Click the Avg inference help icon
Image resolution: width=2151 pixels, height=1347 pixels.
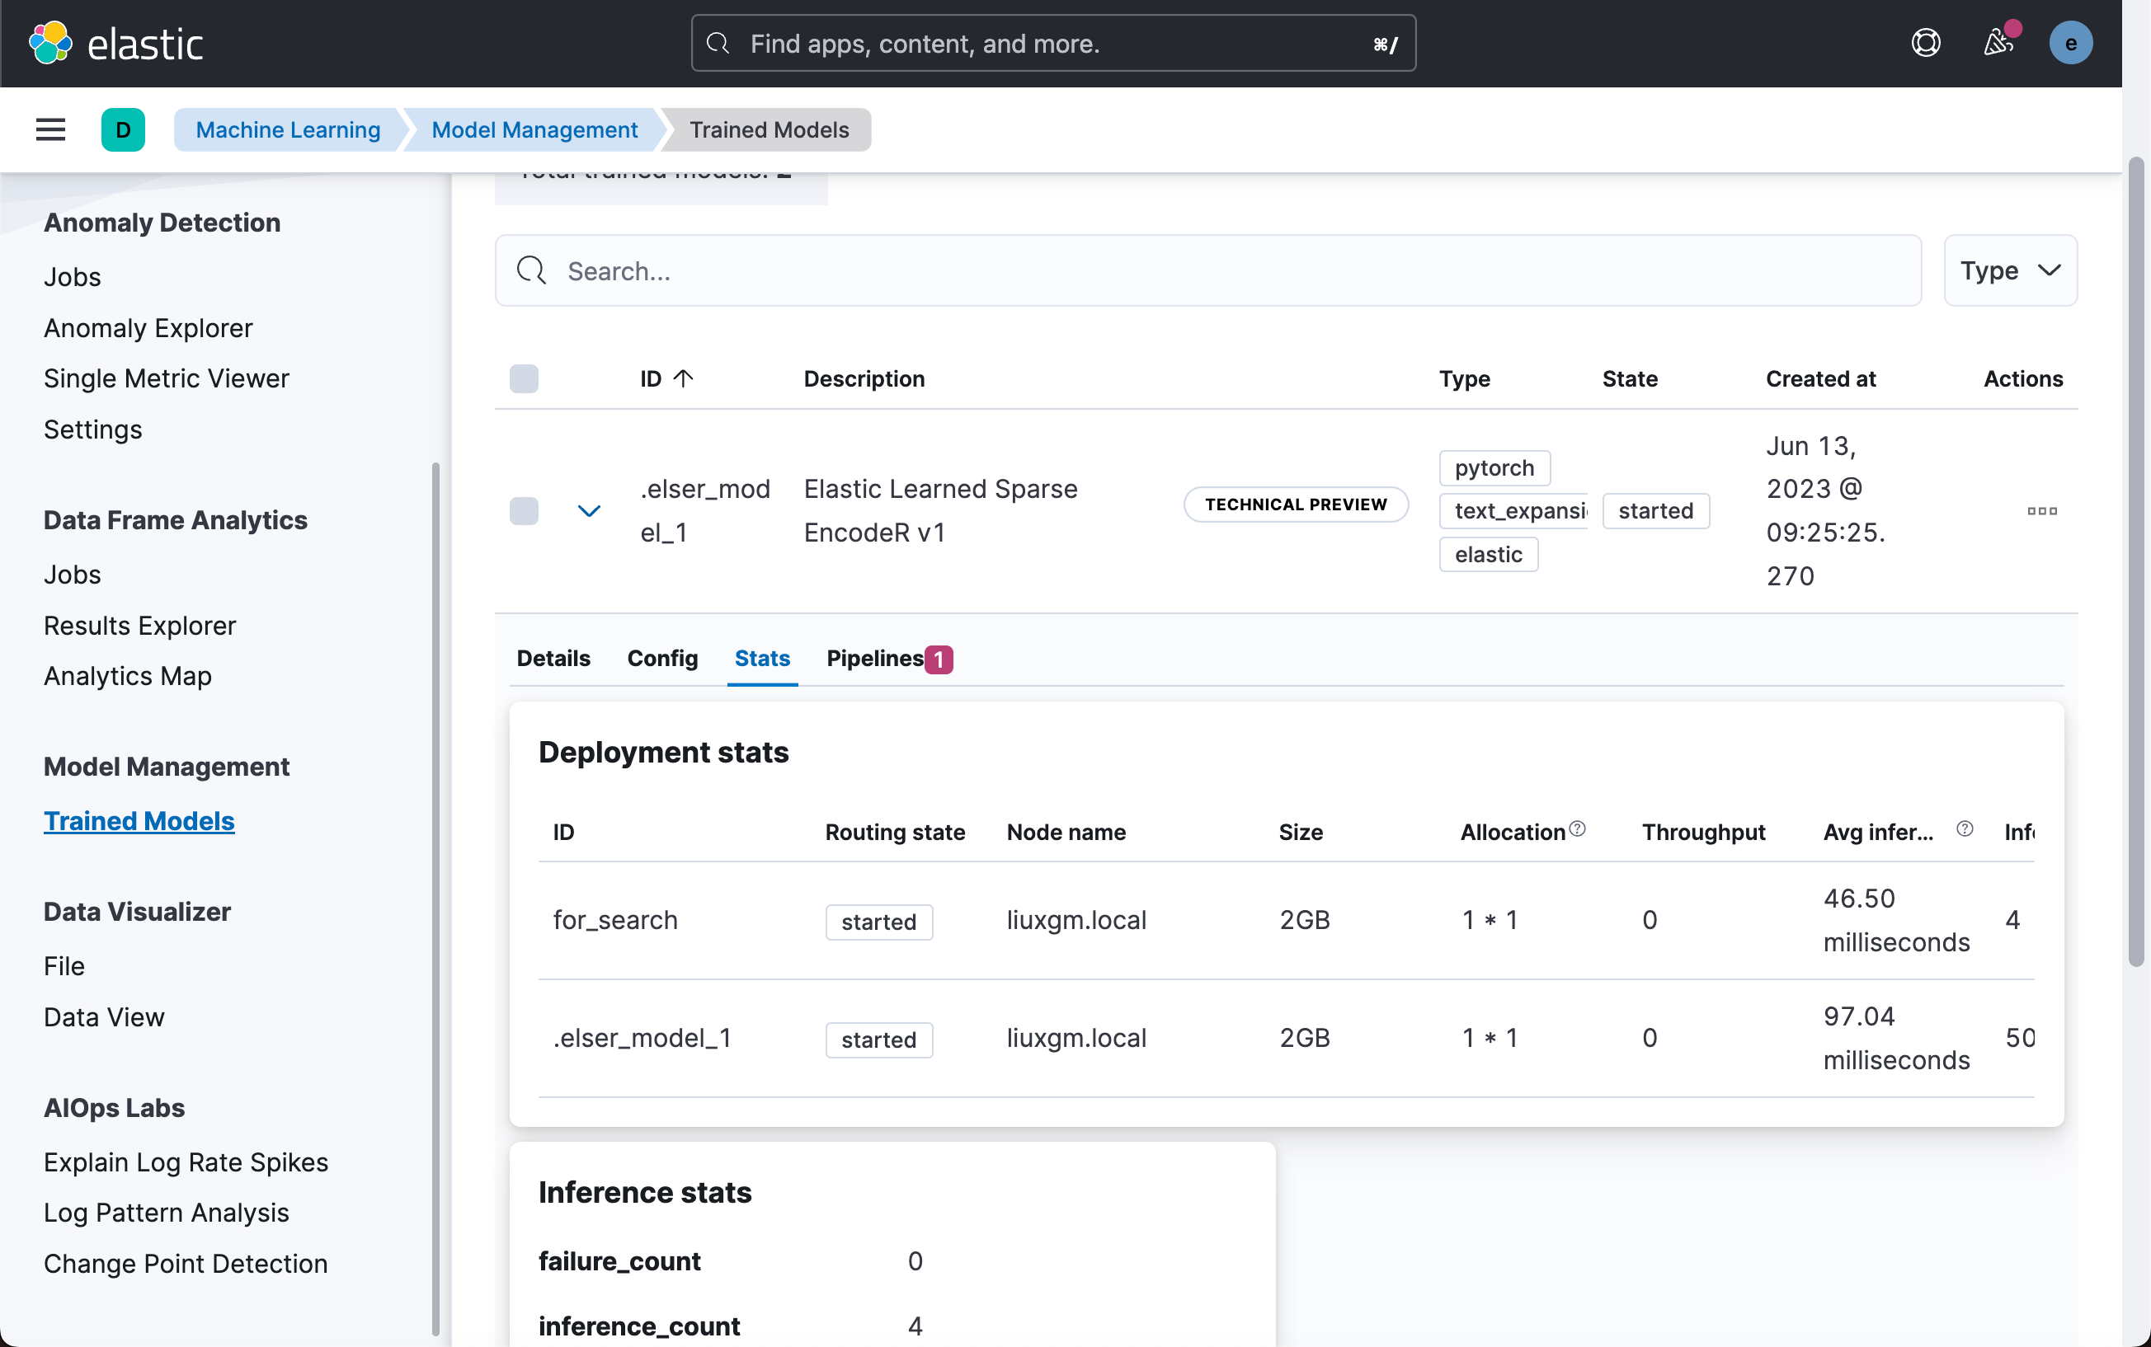click(x=1964, y=829)
